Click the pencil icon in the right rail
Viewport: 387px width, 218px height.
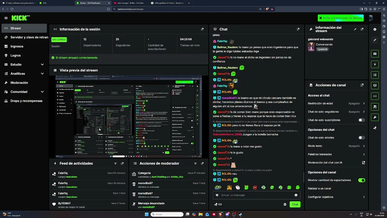pyautogui.click(x=375, y=40)
